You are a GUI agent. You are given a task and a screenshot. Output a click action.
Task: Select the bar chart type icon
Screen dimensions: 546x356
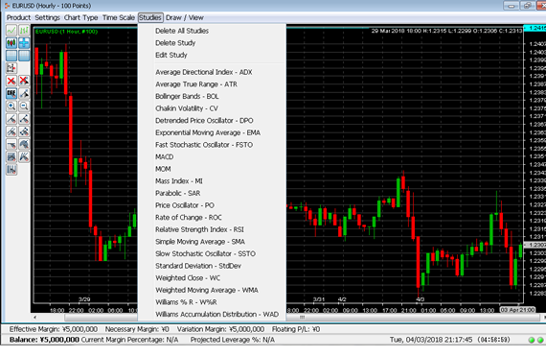point(24,31)
